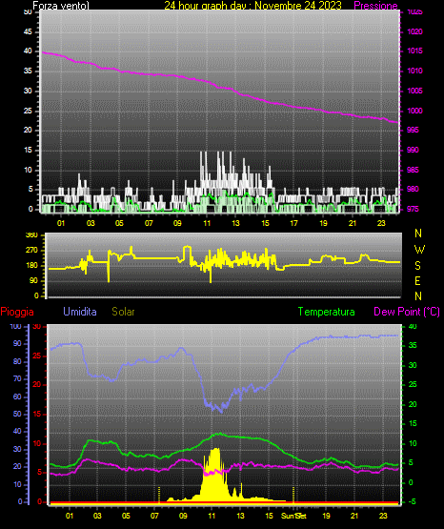Click the 'Dew Point (°C)' legend label
The height and width of the screenshot is (529, 444).
407,312
